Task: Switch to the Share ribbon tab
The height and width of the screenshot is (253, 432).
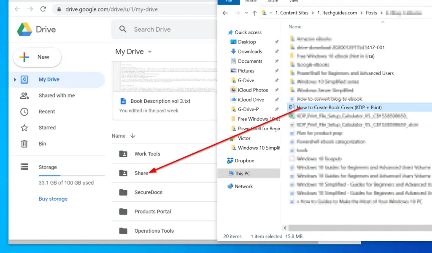Action: click(x=273, y=1)
